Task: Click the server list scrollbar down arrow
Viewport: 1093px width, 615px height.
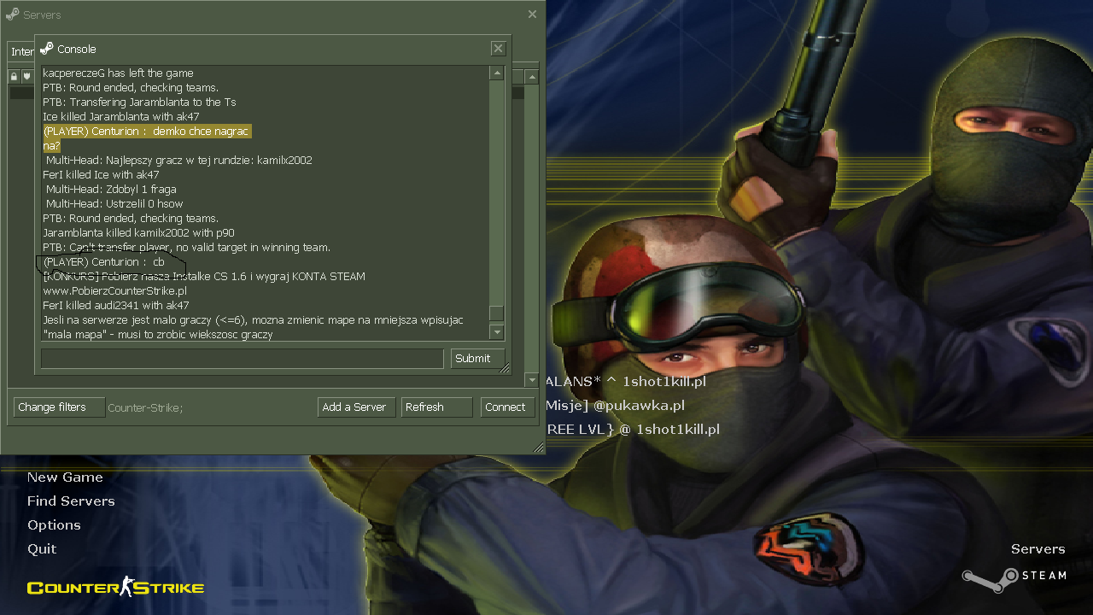Action: 532,380
